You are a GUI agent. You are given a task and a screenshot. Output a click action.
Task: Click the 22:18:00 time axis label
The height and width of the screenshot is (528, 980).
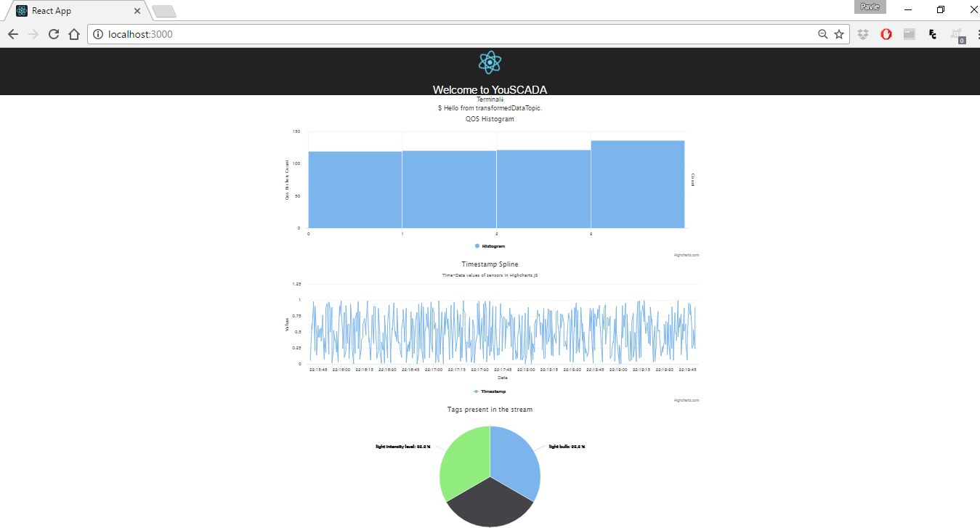[525, 370]
